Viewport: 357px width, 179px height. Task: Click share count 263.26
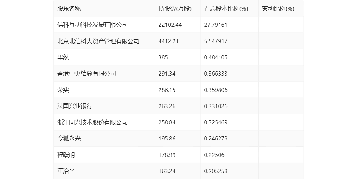[x=167, y=106]
